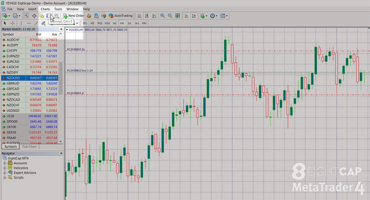Open the Charts menu
370x200 pixels.
(x=45, y=9)
